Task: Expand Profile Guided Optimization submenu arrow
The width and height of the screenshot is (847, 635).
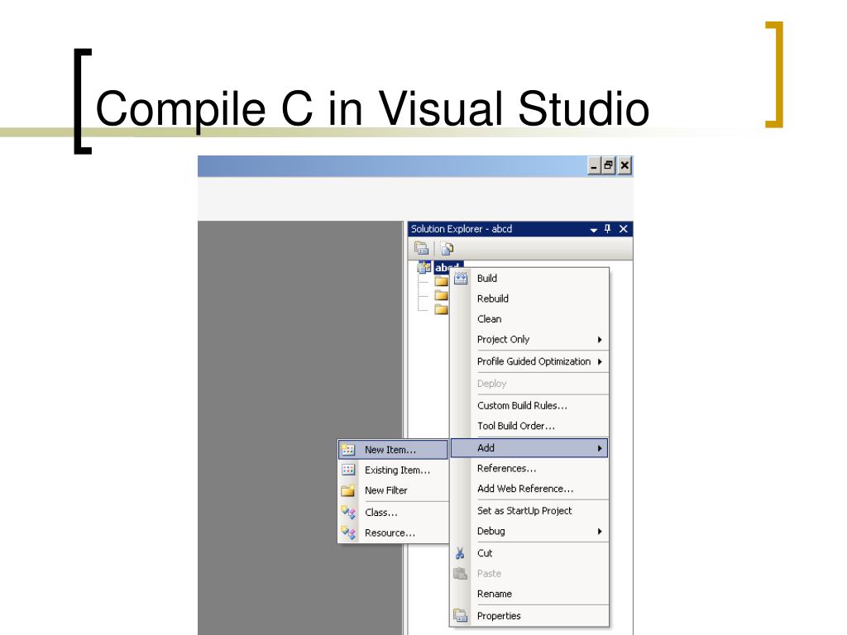Action: (600, 362)
